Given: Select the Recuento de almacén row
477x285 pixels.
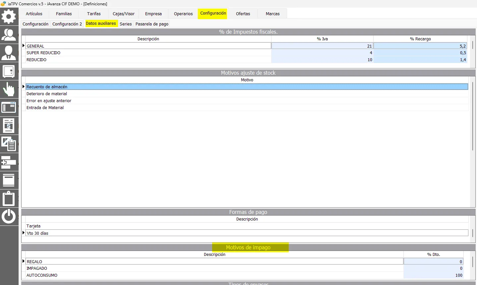Looking at the screenshot, I should tap(247, 87).
